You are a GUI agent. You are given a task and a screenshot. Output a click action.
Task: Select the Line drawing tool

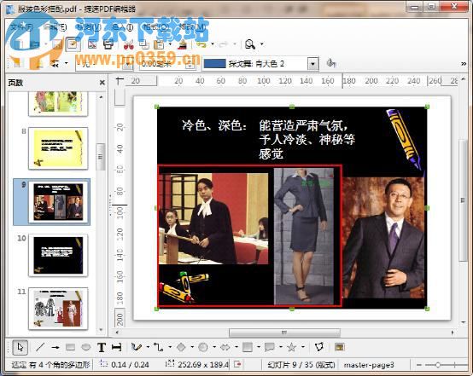pos(40,347)
